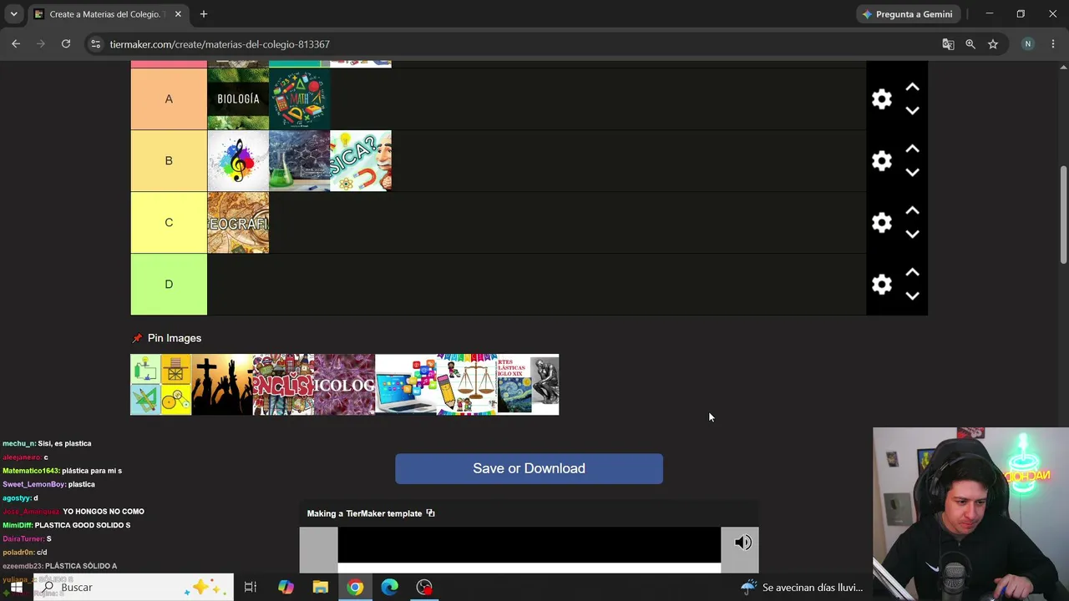Click the Save or Download button
This screenshot has height=601, width=1069.
(529, 468)
